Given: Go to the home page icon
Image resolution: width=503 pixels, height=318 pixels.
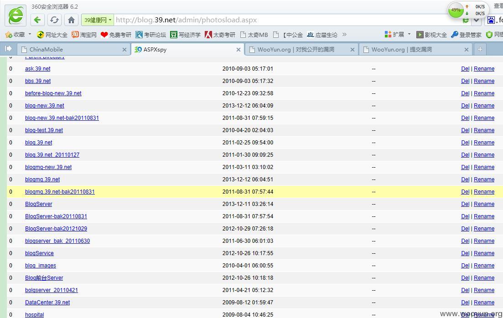Looking at the screenshot, I should point(71,20).
